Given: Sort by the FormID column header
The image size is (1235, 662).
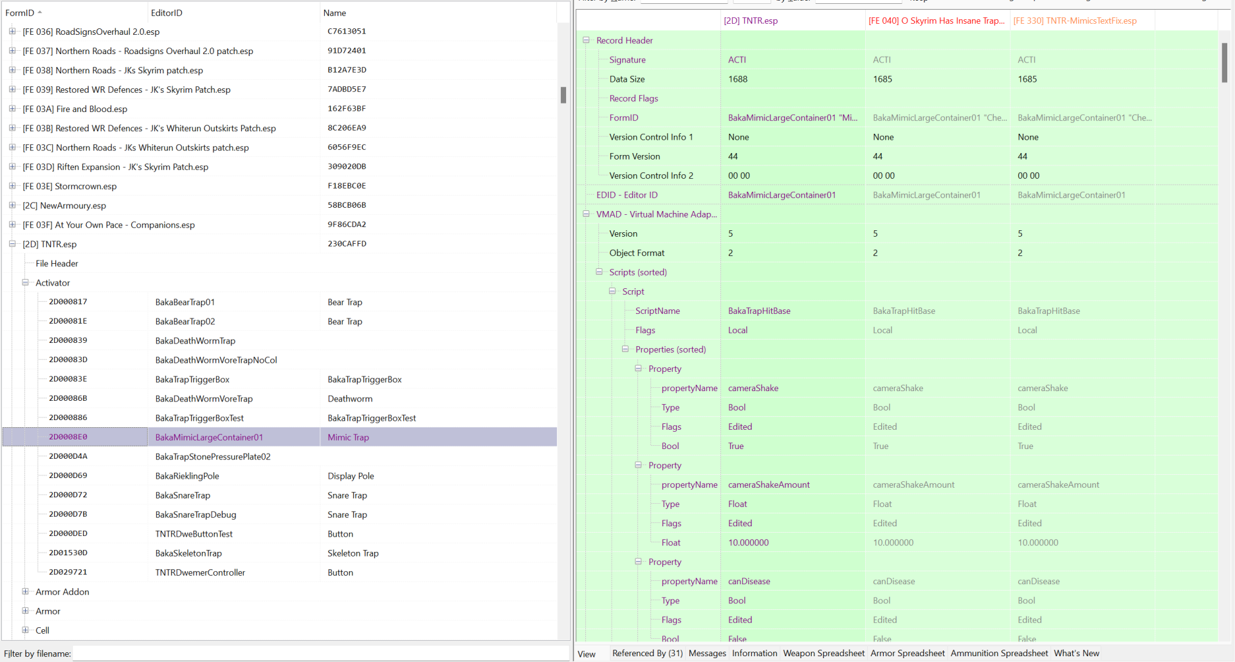Looking at the screenshot, I should tap(74, 13).
